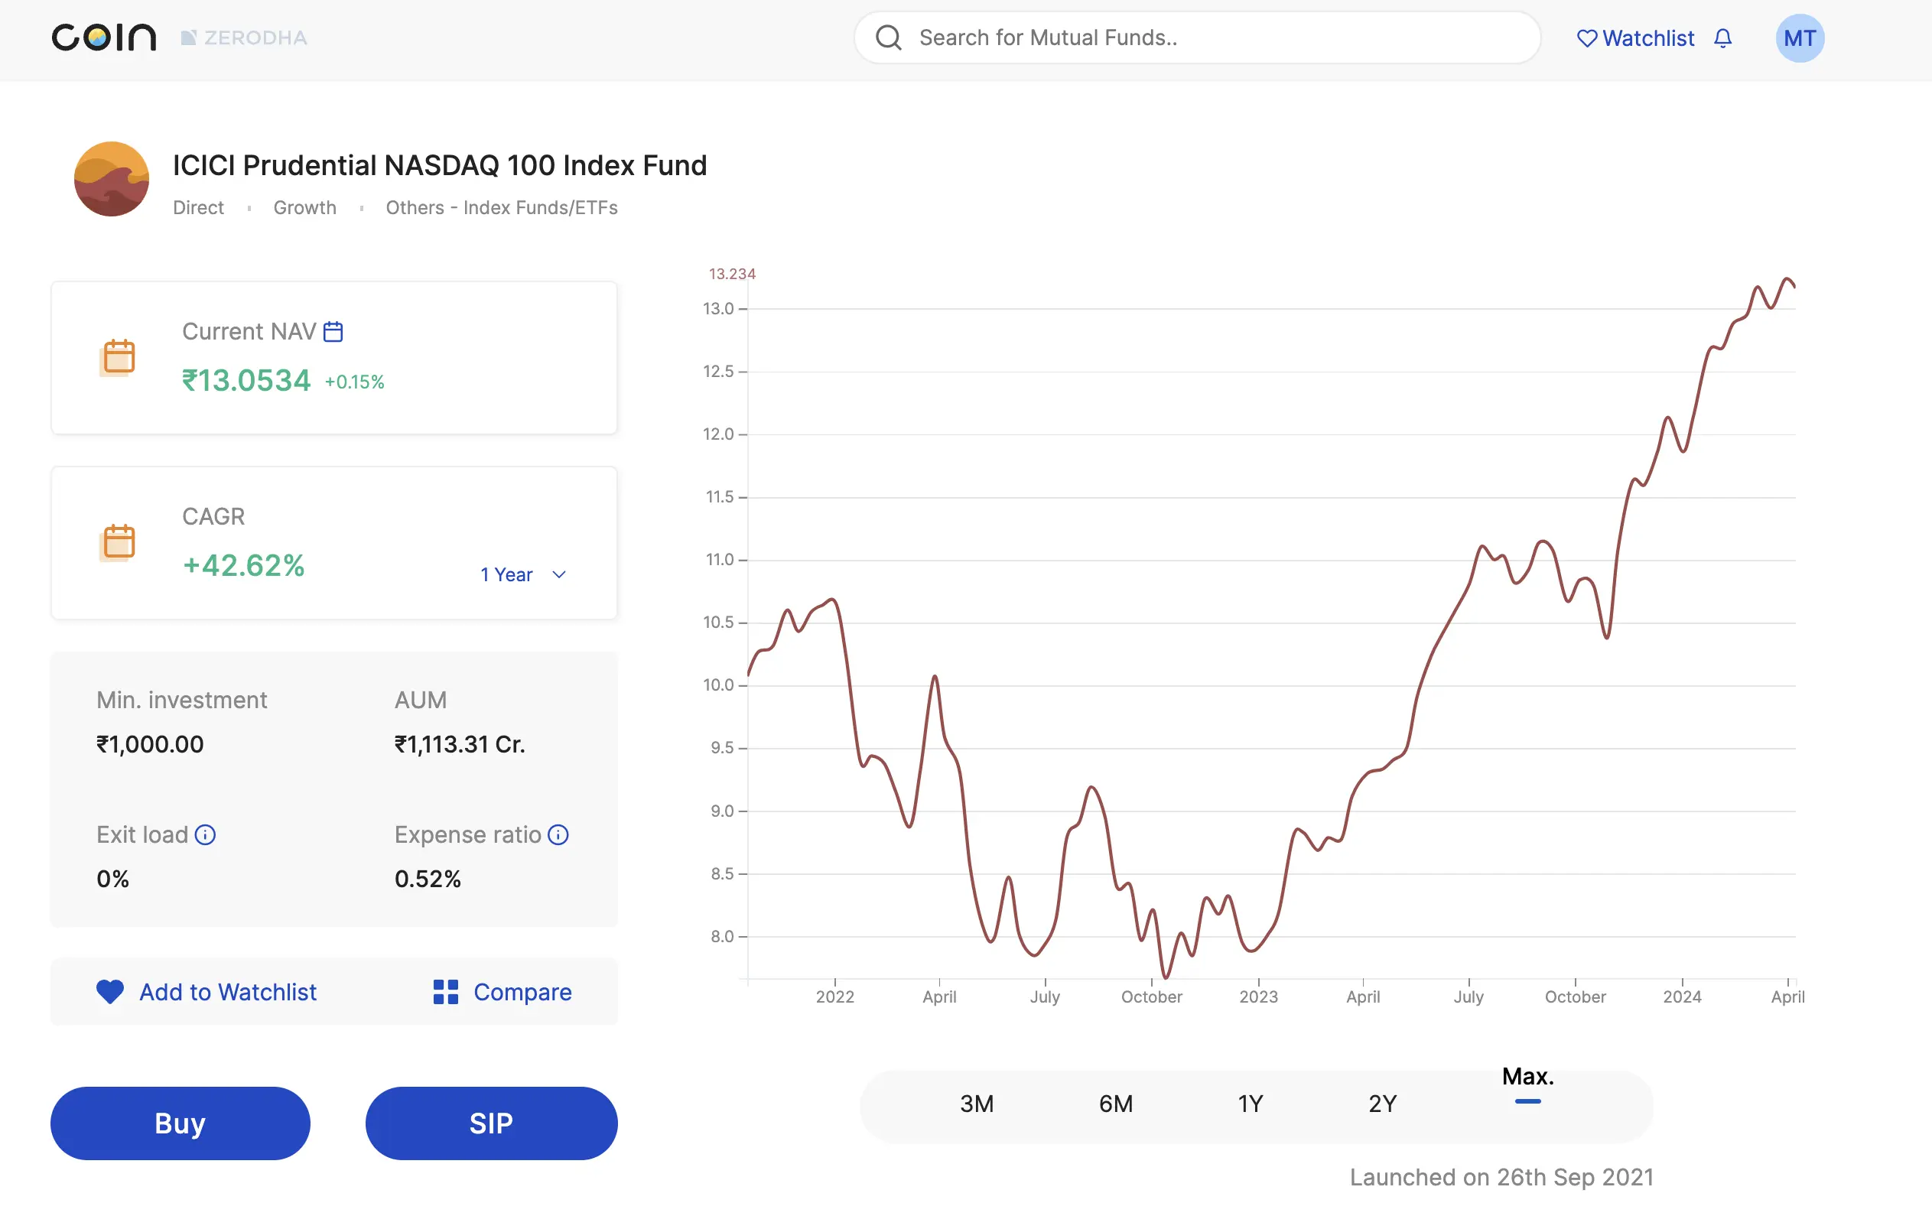The image size is (1932, 1216).
Task: Click the Direct tag
Action: 198,208
